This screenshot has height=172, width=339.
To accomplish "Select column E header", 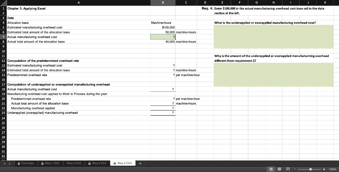I will coord(222,3).
